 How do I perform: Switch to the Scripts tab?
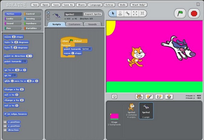(57, 24)
